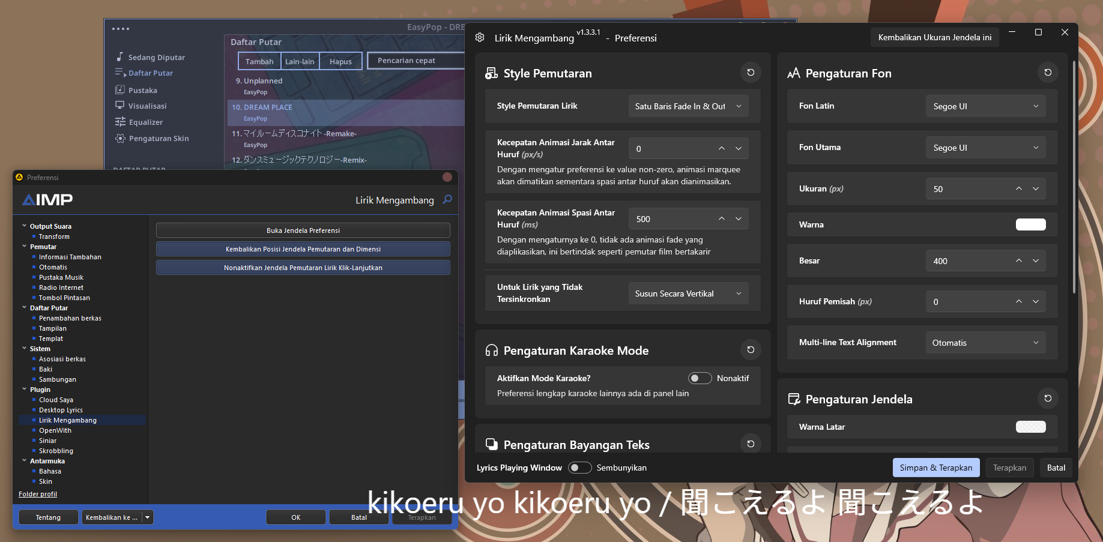The height and width of the screenshot is (542, 1103).
Task: Open the Fon Latin dropdown
Action: (986, 106)
